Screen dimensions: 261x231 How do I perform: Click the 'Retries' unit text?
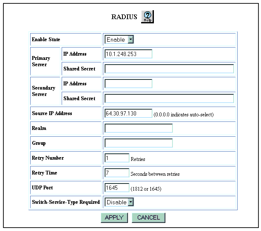(x=138, y=159)
